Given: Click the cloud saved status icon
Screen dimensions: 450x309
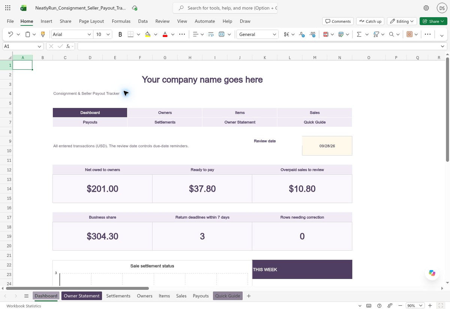Looking at the screenshot, I should pyautogui.click(x=135, y=8).
